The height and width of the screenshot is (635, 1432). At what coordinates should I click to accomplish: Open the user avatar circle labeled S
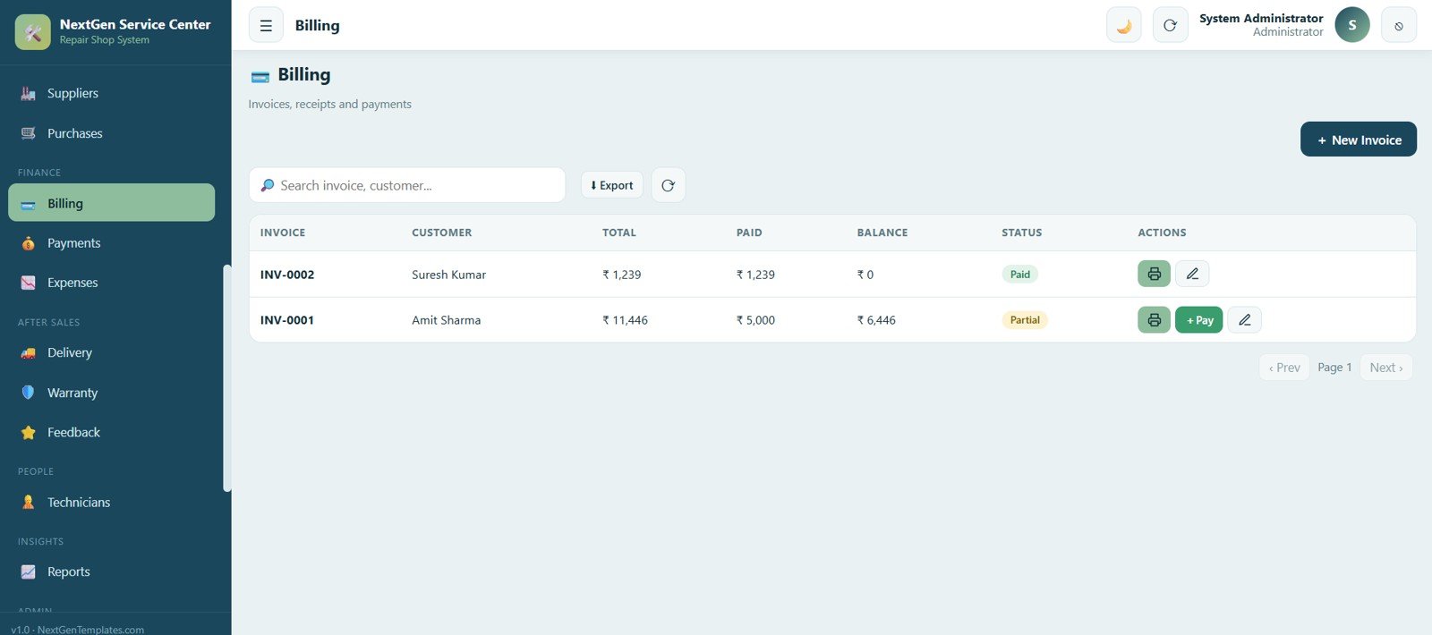(1352, 25)
